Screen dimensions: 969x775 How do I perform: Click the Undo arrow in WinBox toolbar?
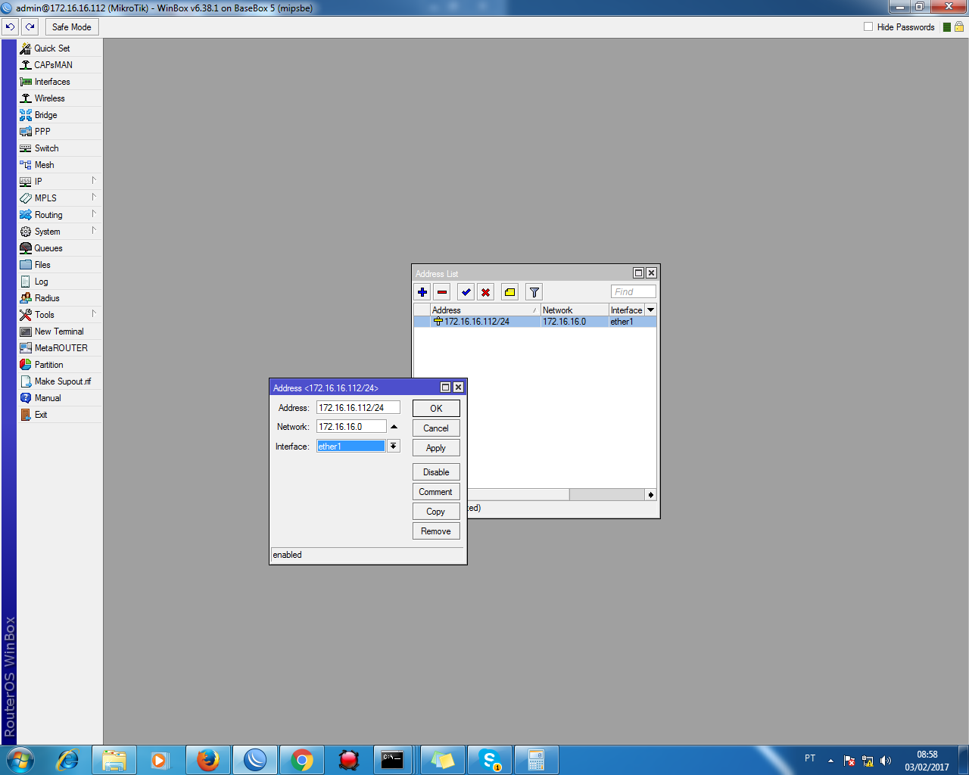click(10, 26)
